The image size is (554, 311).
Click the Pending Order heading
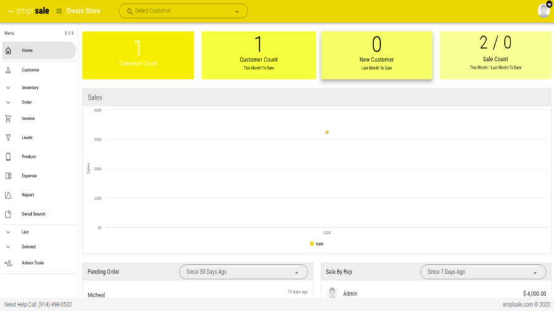(103, 272)
